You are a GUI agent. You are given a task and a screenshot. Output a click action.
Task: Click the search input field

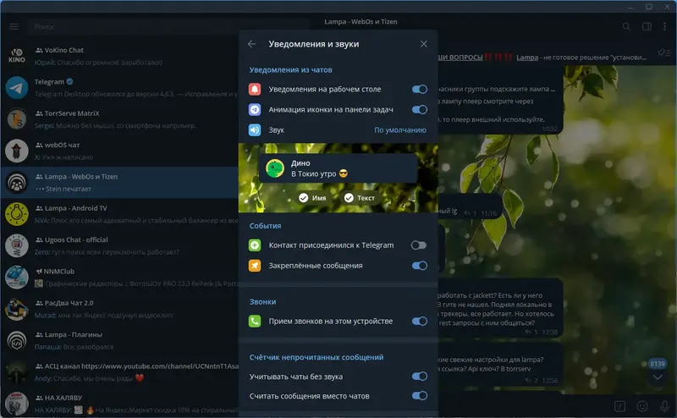[x=168, y=27]
